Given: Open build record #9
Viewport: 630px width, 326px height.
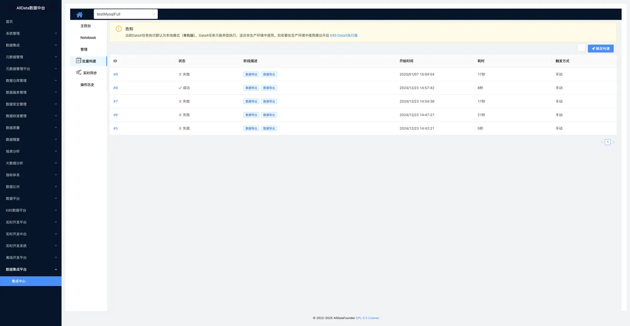Looking at the screenshot, I should (x=116, y=75).
